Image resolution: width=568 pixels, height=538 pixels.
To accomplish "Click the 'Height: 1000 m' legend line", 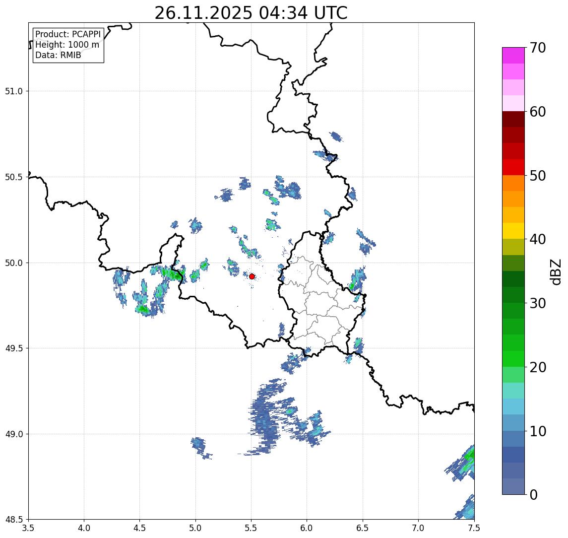I will click(x=67, y=45).
